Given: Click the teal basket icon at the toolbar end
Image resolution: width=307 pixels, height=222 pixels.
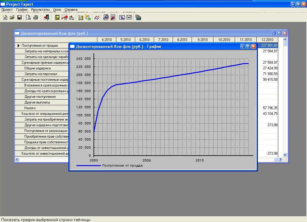Looking at the screenshot, I should point(138,18).
